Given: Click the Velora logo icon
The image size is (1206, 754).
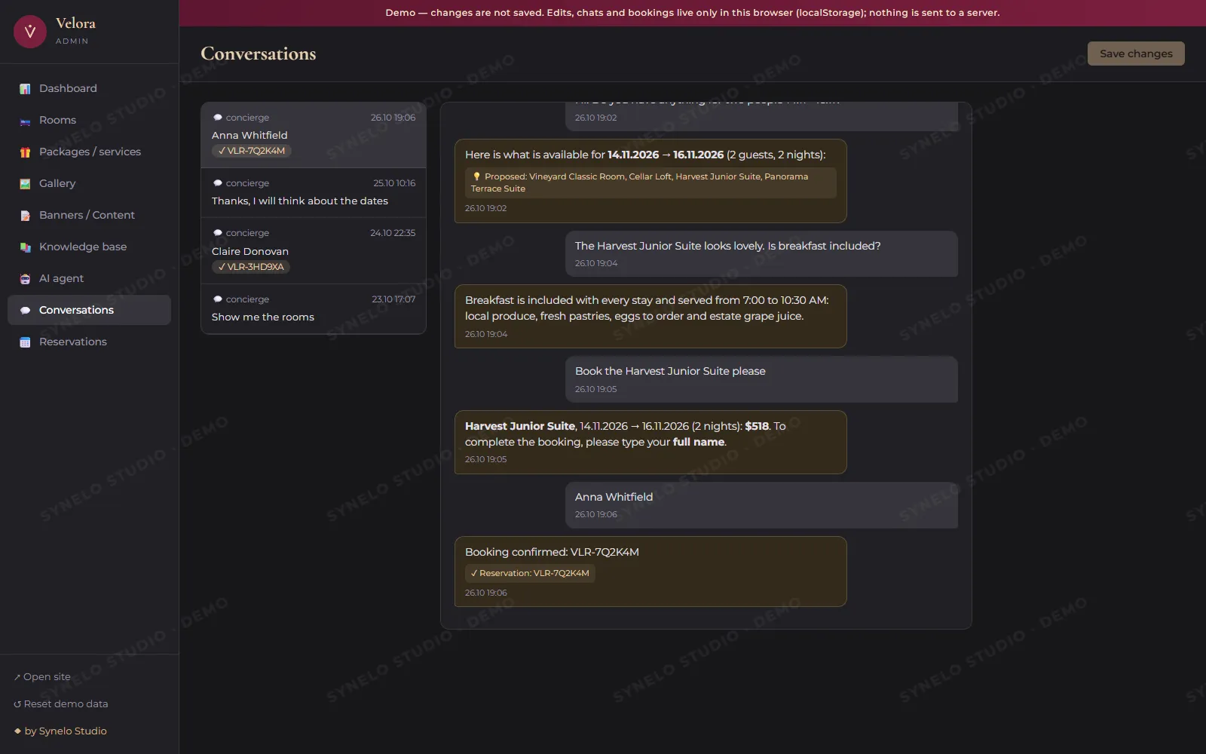Looking at the screenshot, I should (x=30, y=32).
